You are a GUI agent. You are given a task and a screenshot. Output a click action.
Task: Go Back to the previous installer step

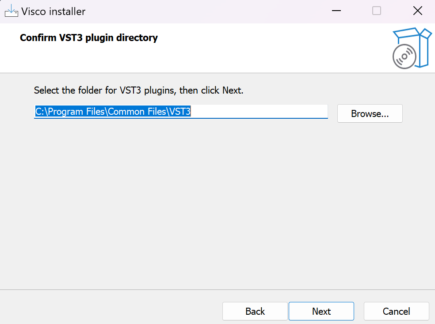[255, 311]
